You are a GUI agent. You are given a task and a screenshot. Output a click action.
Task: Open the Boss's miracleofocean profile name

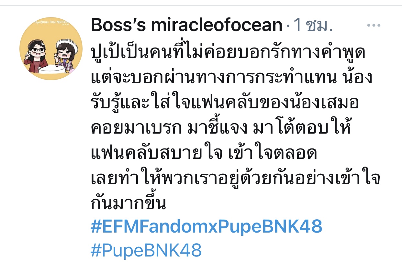187,25
